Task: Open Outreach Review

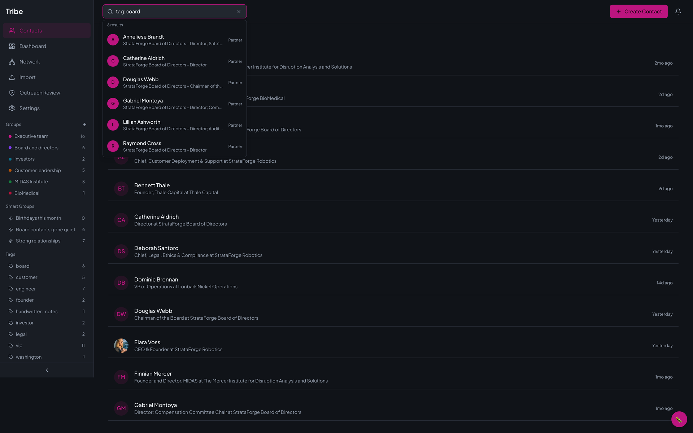Action: (x=47, y=93)
